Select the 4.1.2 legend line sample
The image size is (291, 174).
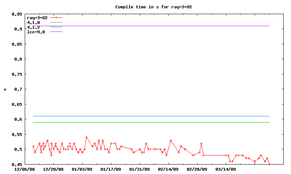(x=56, y=27)
